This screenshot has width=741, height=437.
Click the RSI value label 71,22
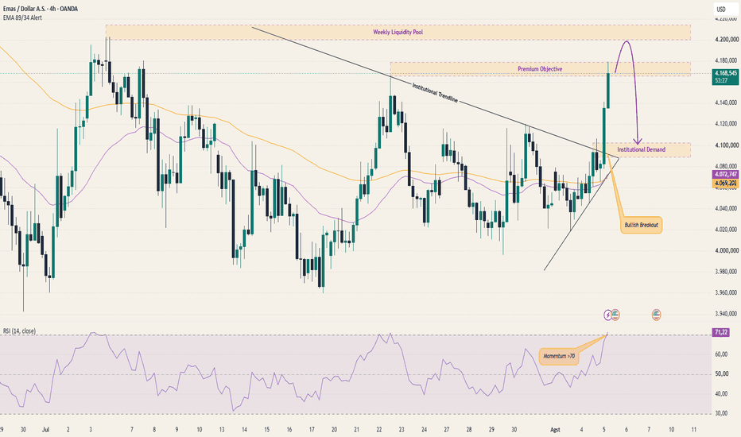pos(721,333)
